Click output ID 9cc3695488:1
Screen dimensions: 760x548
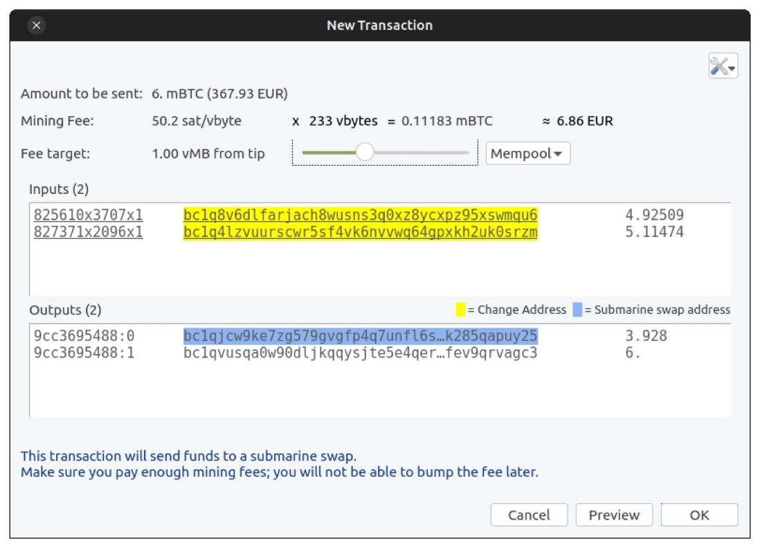tap(84, 353)
